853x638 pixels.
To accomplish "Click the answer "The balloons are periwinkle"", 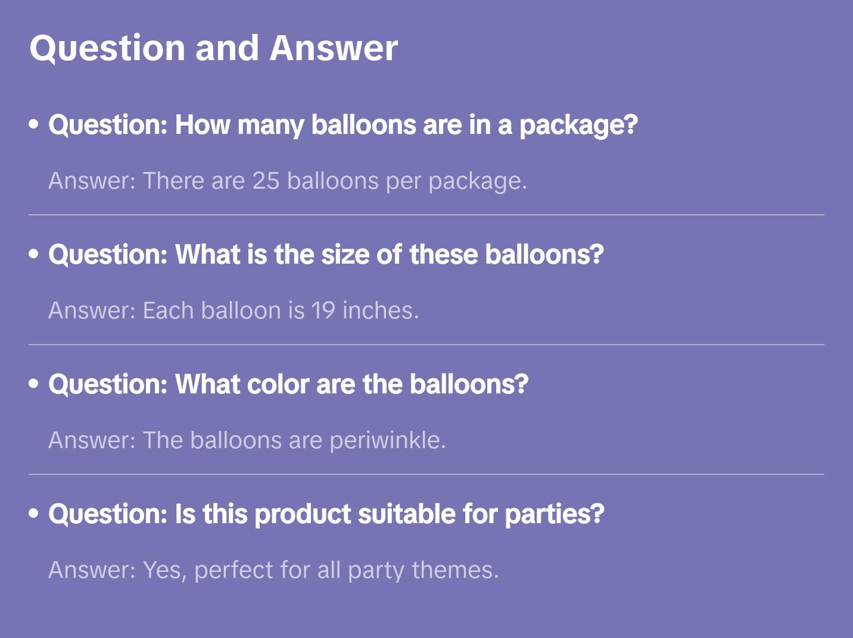I will 247,440.
